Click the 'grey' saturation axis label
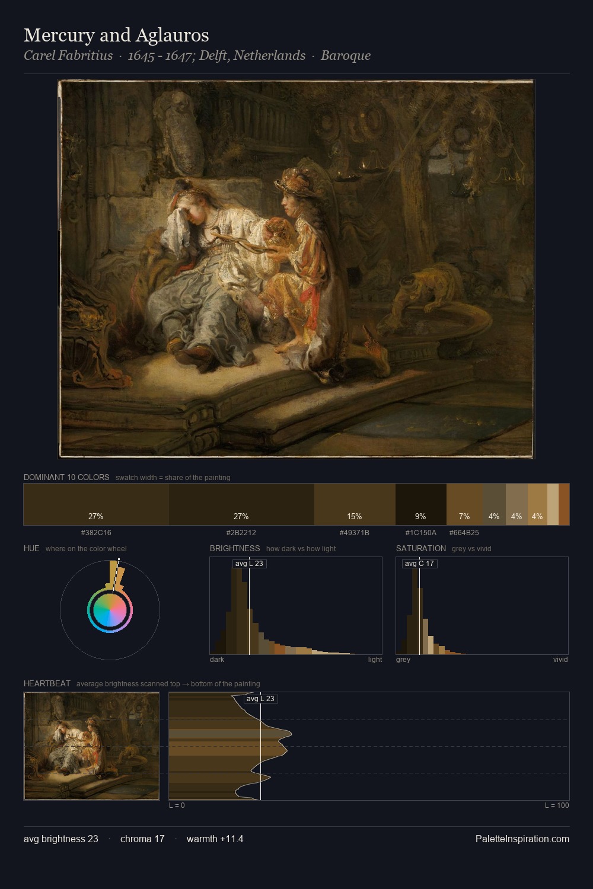593x889 pixels. pos(403,660)
